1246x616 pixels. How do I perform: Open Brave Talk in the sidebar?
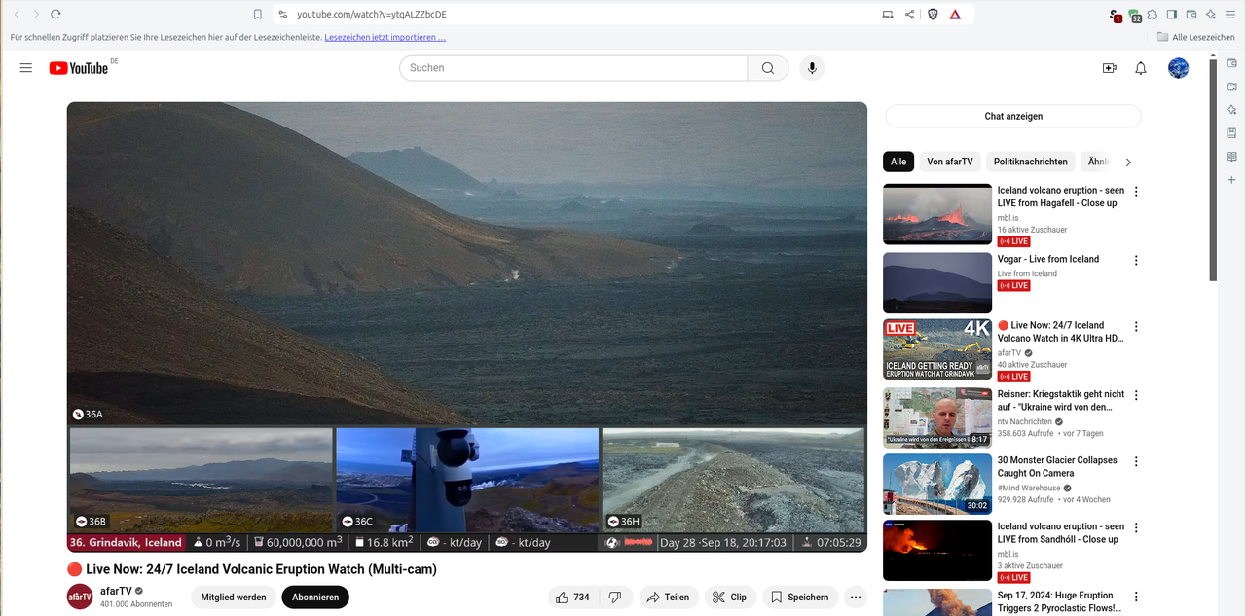(x=1231, y=87)
